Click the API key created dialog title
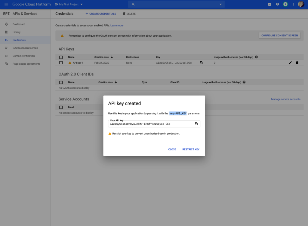 (x=124, y=103)
